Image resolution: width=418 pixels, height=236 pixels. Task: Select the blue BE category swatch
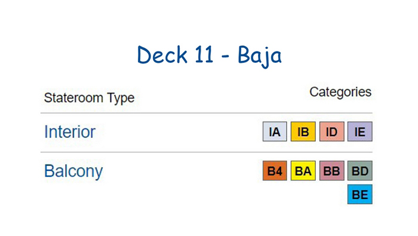(x=360, y=194)
